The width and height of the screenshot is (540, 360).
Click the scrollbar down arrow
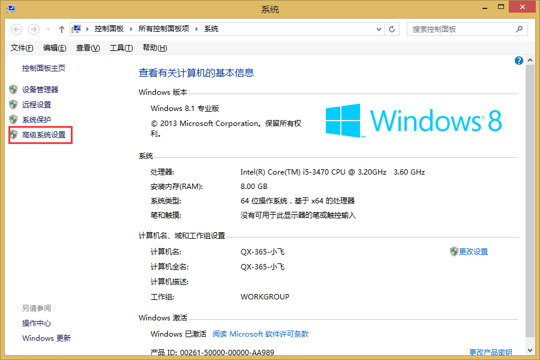pos(530,350)
